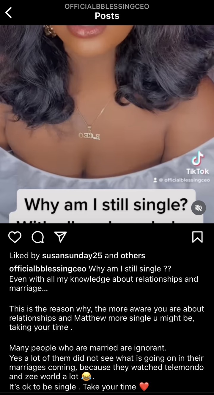Open comments via speech bubble icon
214x395 pixels.
click(x=37, y=237)
